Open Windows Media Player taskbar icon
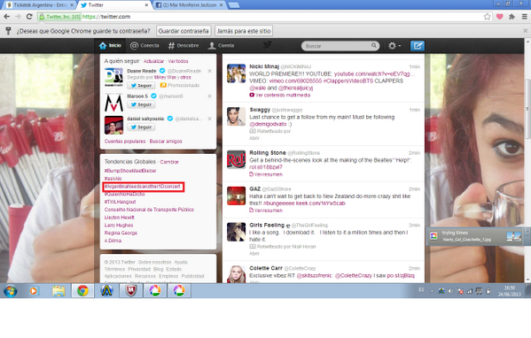 [34, 291]
